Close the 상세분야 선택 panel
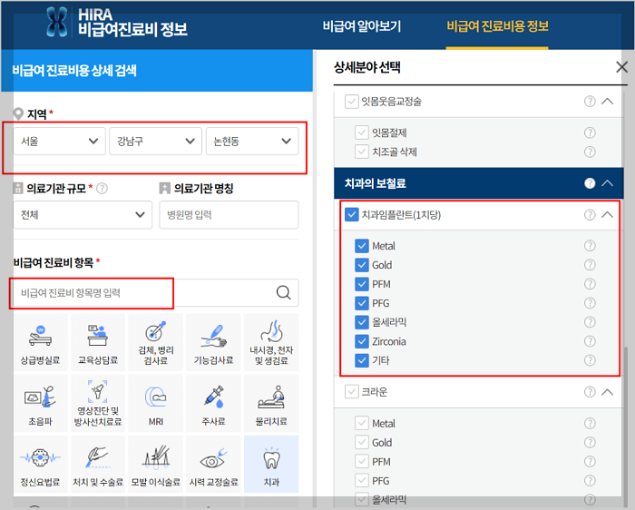The width and height of the screenshot is (635, 510). 621,67
